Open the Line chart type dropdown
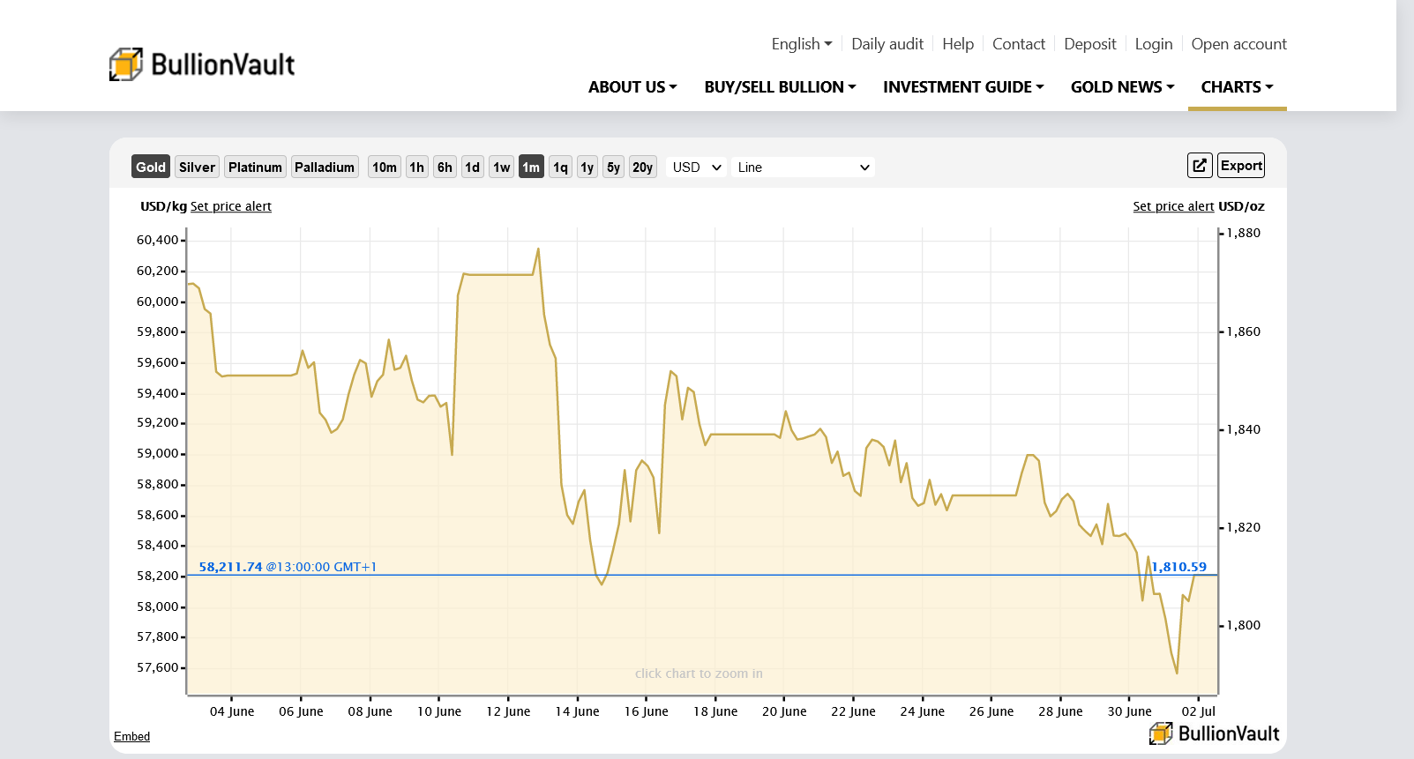1414x759 pixels. (803, 167)
